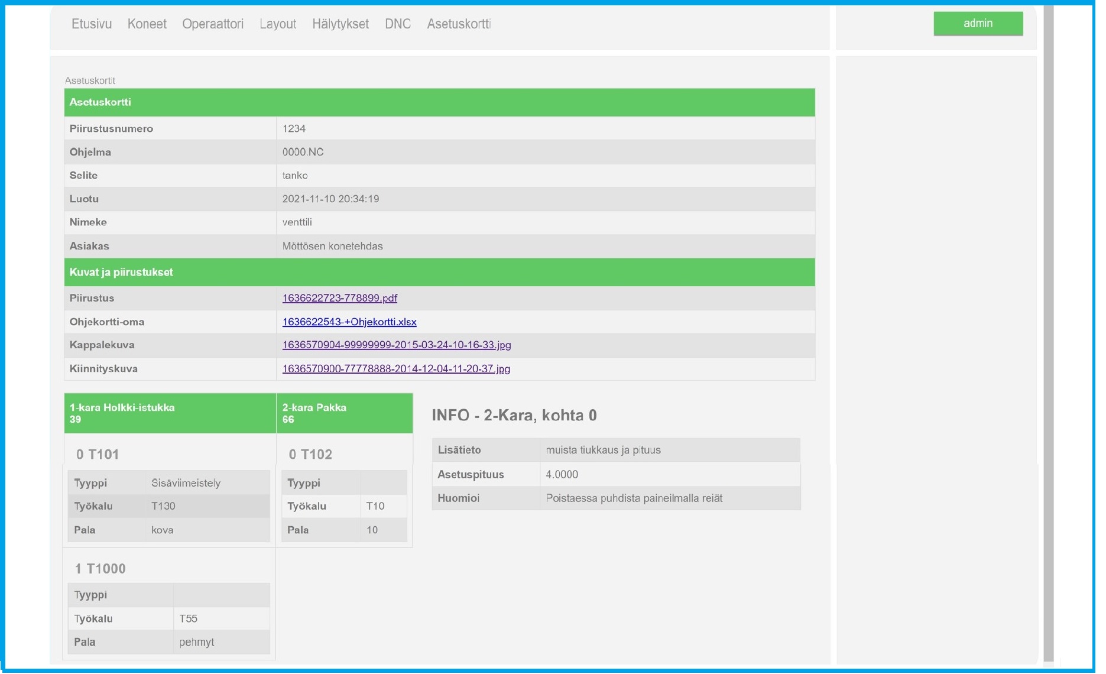Open the Hälytykset page

pos(340,24)
